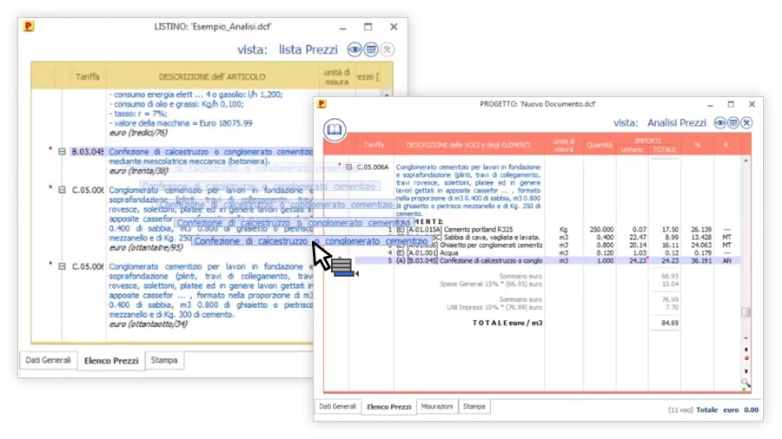Toggle the eye view icon in PROGETTO window
The width and height of the screenshot is (782, 439).
[720, 123]
